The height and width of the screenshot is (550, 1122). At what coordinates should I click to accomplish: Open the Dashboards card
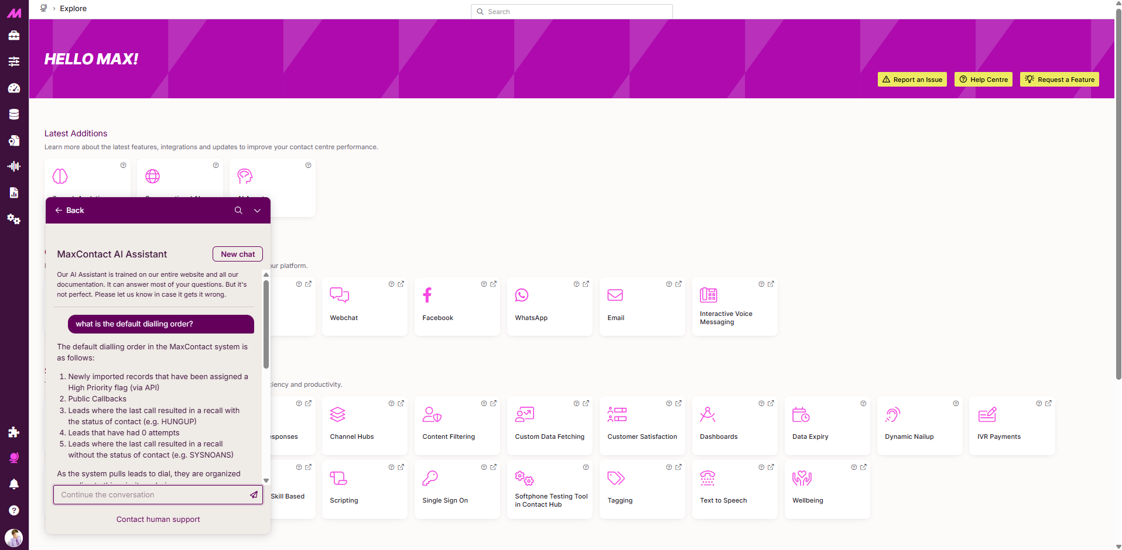pyautogui.click(x=735, y=425)
